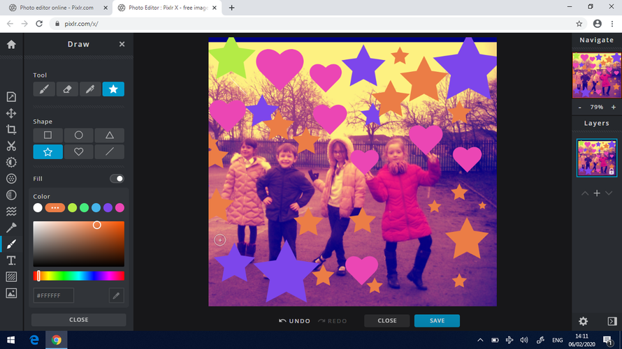This screenshot has width=622, height=349.
Task: Open the Add Text tool
Action: pyautogui.click(x=11, y=260)
